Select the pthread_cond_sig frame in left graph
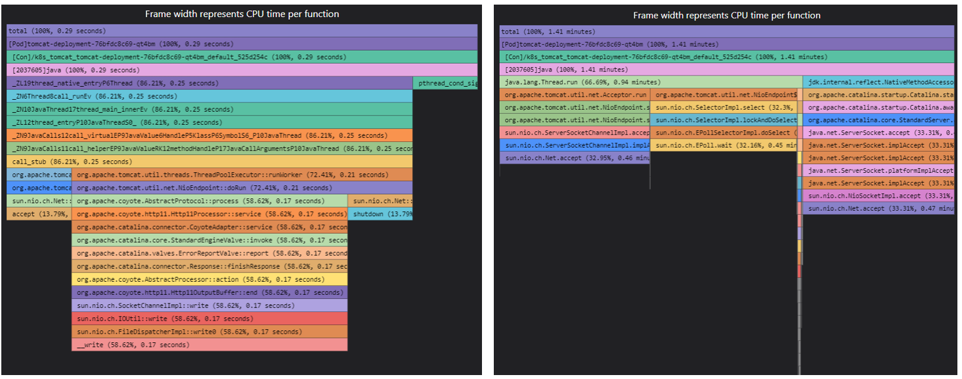Viewport: 962px width, 379px height. [445, 83]
